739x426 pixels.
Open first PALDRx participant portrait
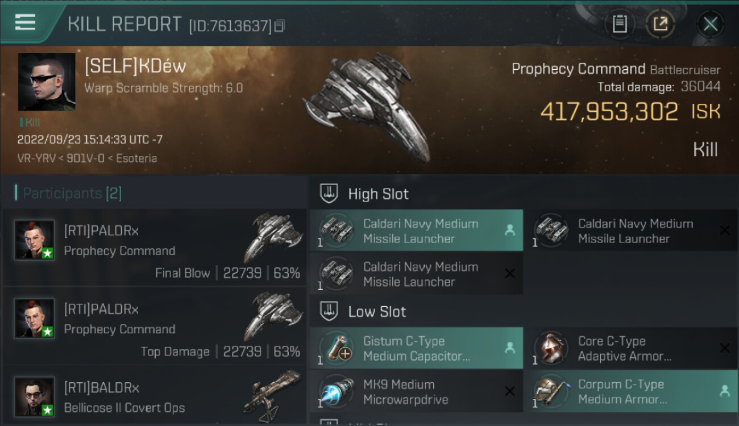(34, 240)
